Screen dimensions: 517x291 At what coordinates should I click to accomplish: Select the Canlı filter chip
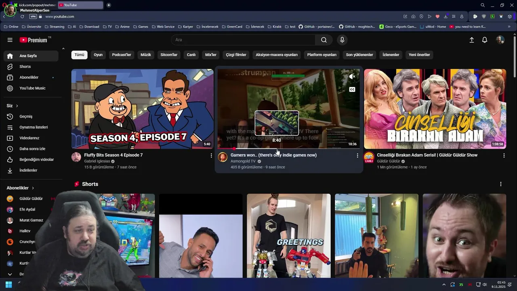[191, 55]
